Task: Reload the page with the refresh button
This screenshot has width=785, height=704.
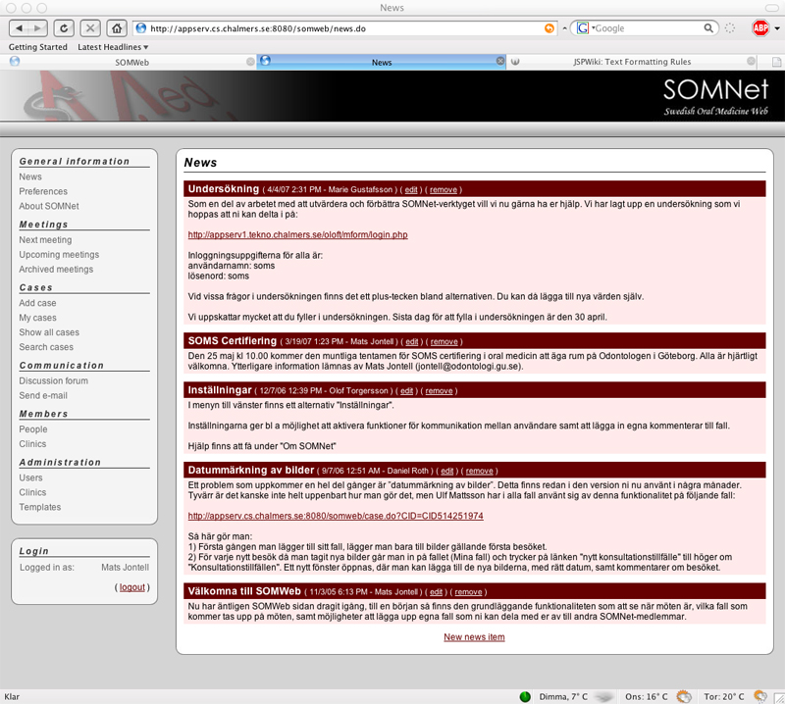Action: coord(63,28)
